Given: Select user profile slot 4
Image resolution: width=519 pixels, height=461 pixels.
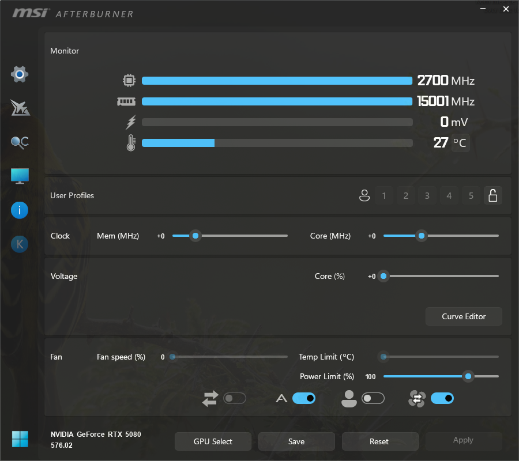Looking at the screenshot, I should [449, 195].
